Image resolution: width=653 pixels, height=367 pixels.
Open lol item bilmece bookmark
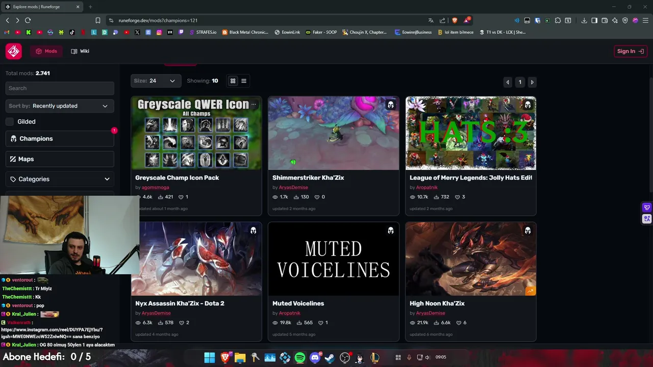[456, 32]
